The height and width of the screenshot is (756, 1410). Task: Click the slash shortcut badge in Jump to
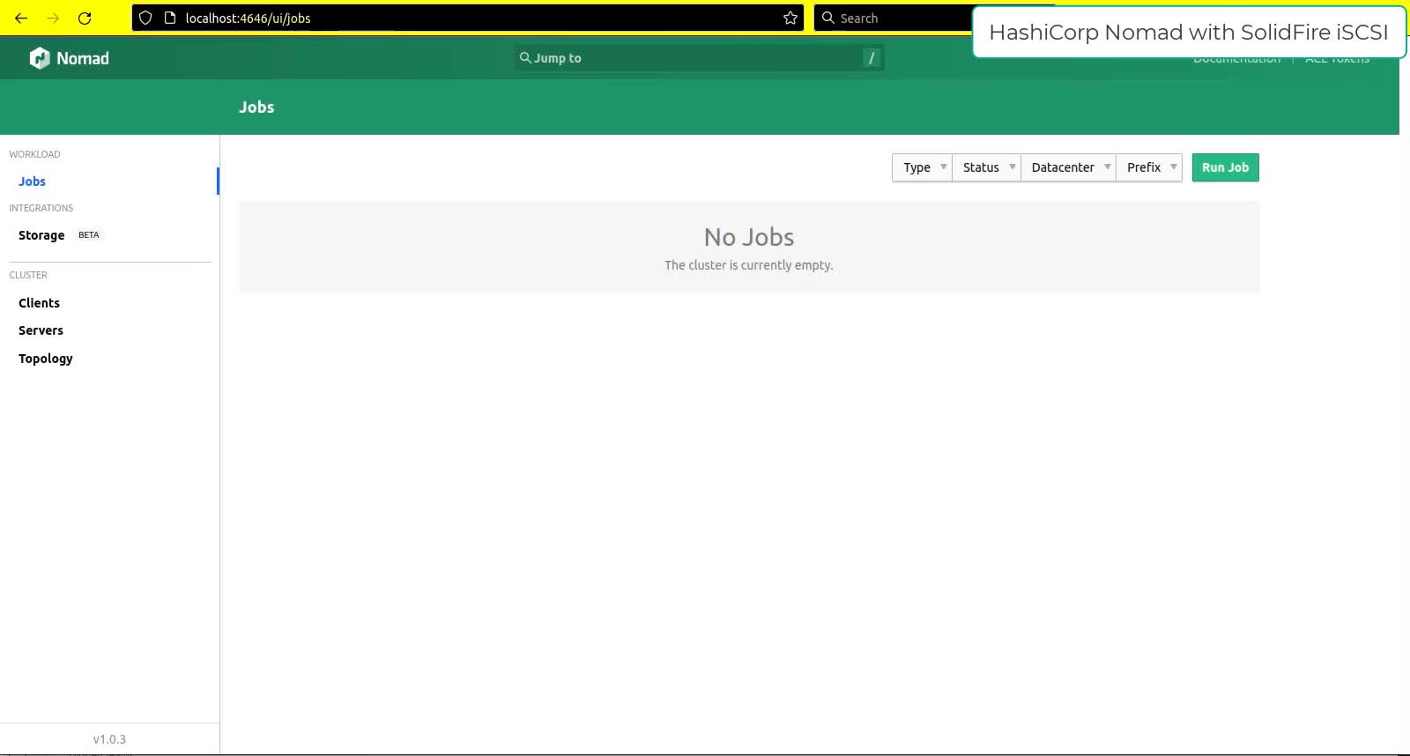tap(872, 58)
